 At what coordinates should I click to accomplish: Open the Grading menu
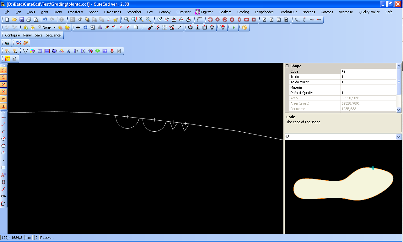coord(243,12)
